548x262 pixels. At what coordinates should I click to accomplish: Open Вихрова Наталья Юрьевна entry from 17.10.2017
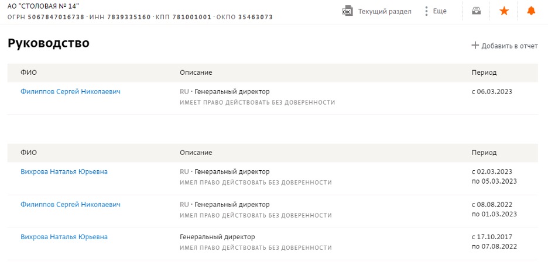click(64, 237)
